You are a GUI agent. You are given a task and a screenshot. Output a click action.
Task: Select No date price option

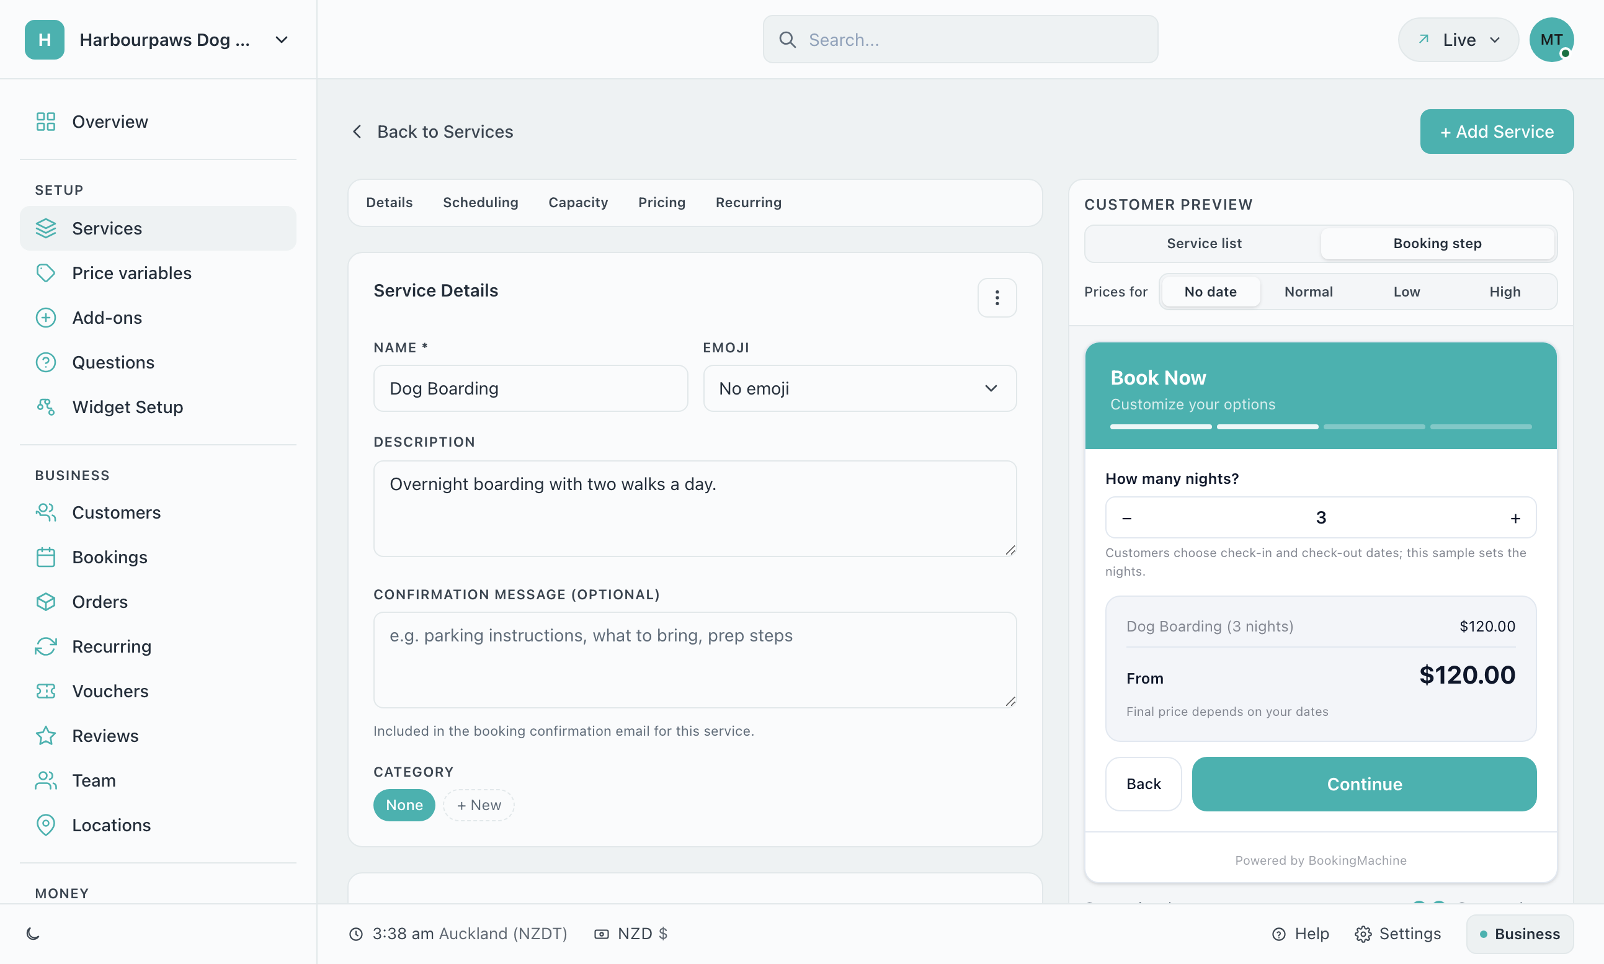click(1211, 292)
